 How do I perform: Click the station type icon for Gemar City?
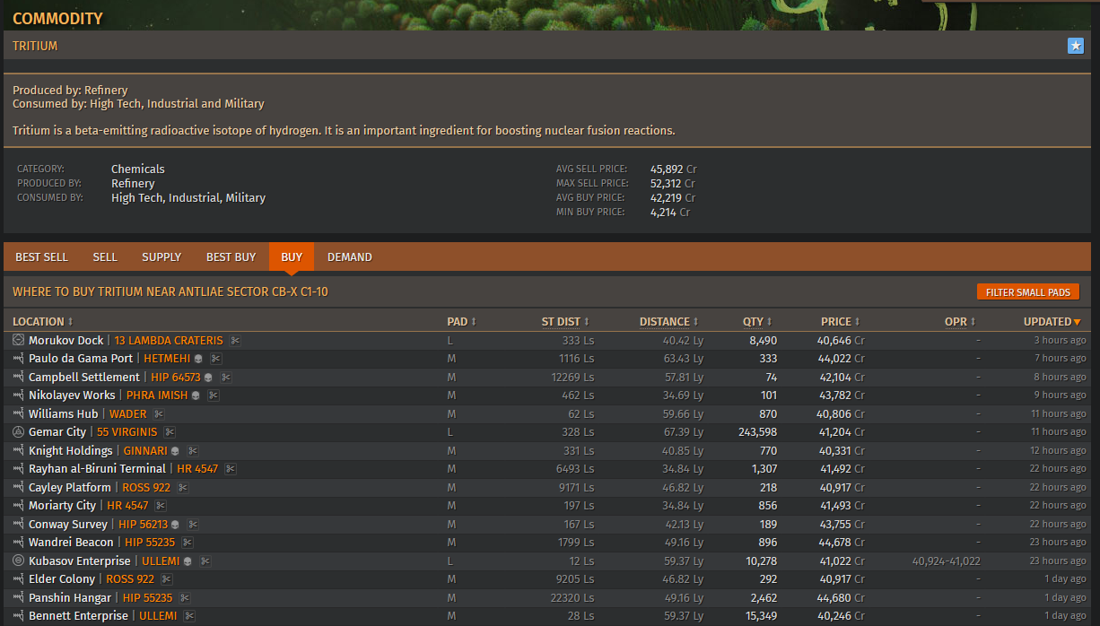(19, 432)
